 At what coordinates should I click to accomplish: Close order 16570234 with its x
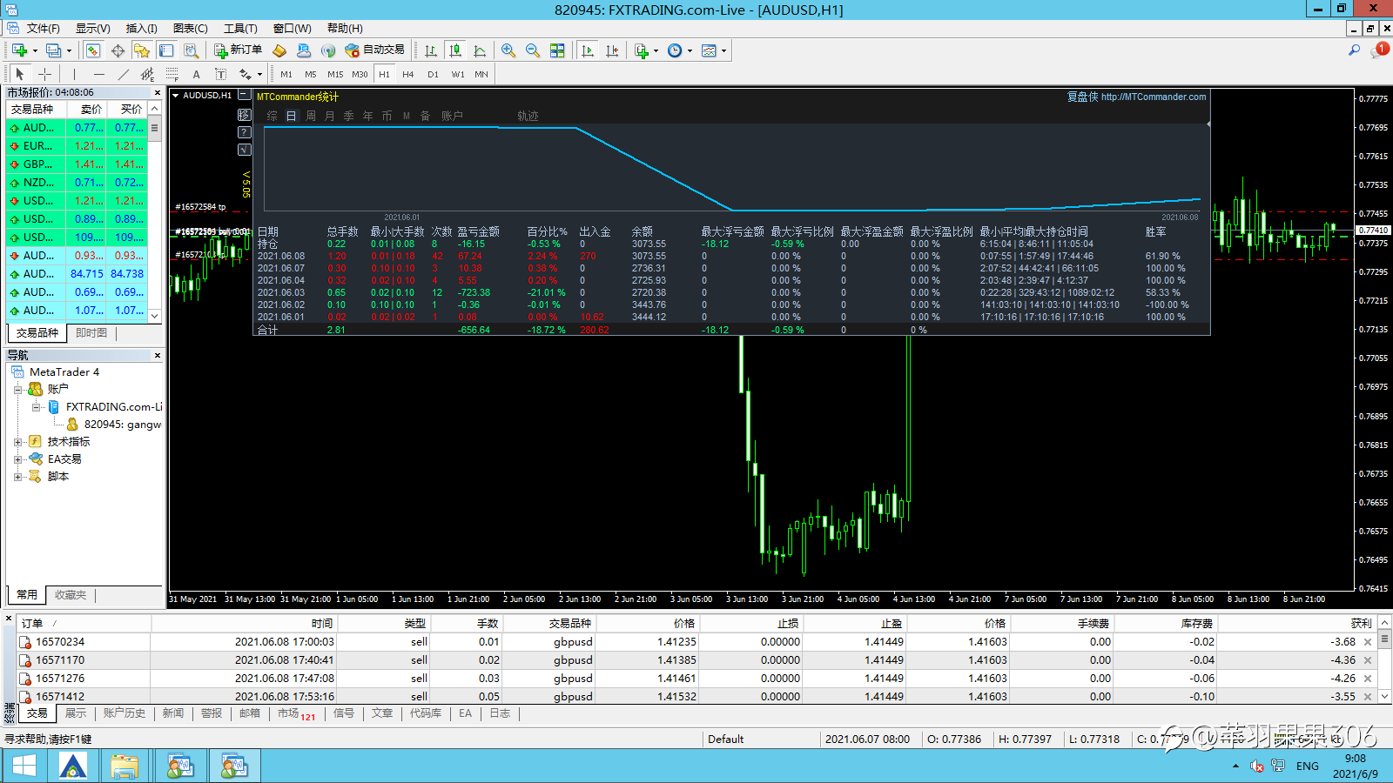pos(1368,642)
